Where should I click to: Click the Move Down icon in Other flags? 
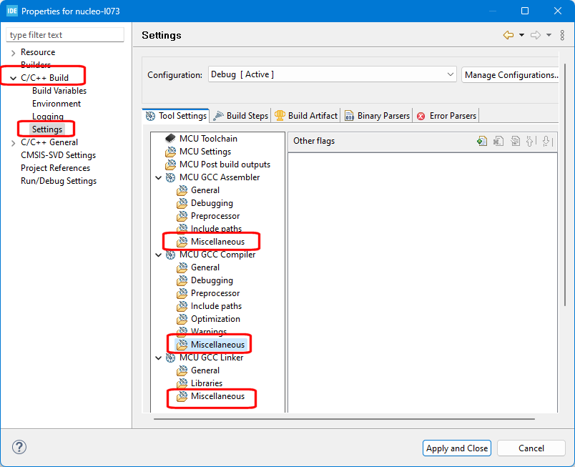547,141
